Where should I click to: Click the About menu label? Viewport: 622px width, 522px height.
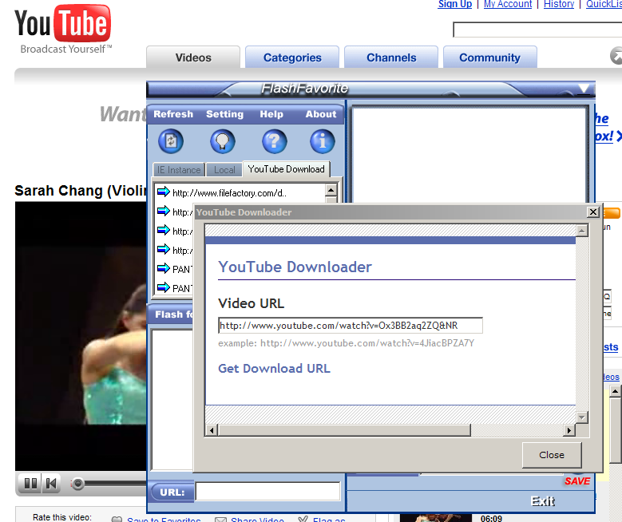click(x=321, y=114)
